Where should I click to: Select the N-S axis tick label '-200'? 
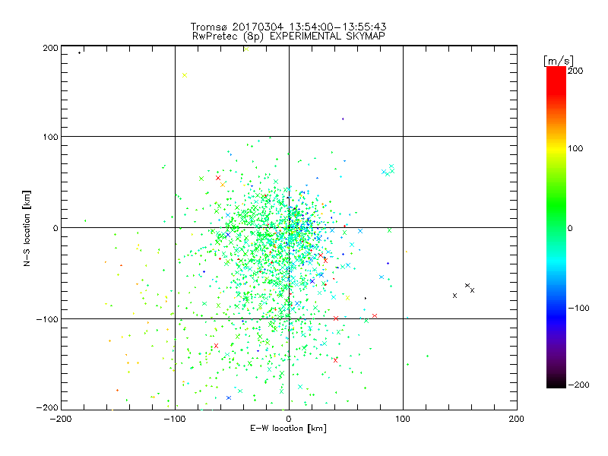(x=47, y=407)
